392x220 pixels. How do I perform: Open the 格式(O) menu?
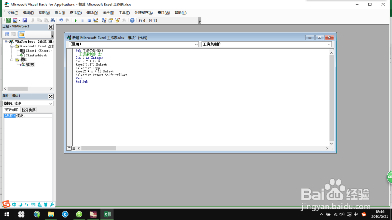(x=76, y=13)
